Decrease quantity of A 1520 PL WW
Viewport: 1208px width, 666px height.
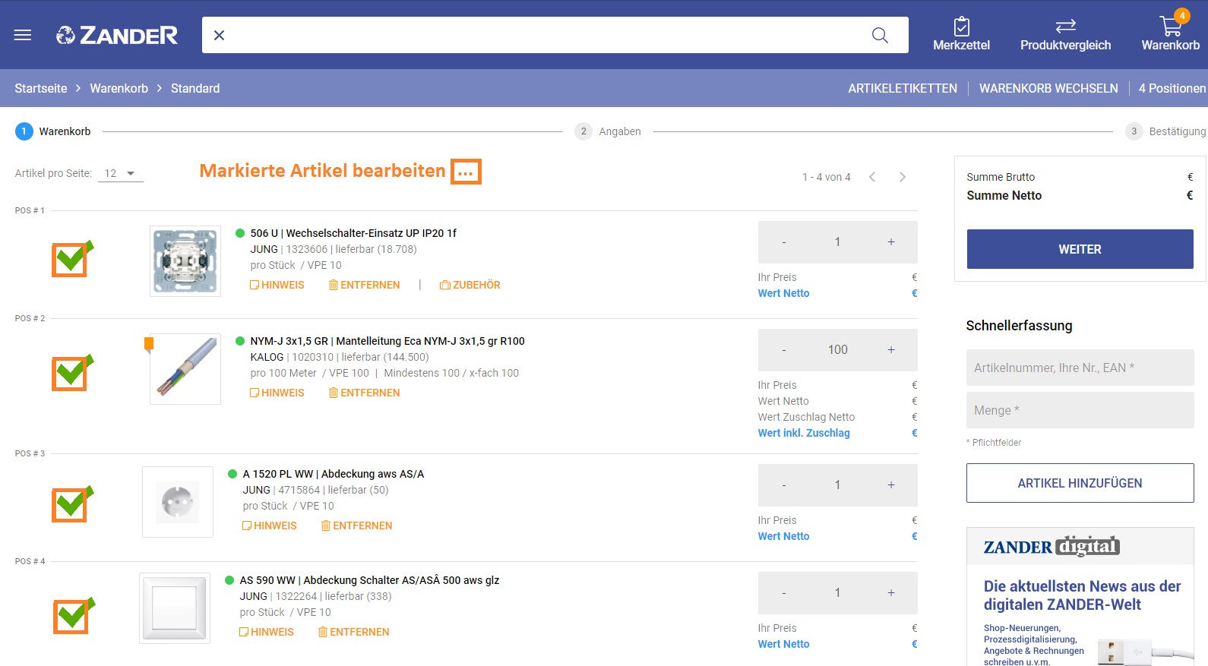784,485
